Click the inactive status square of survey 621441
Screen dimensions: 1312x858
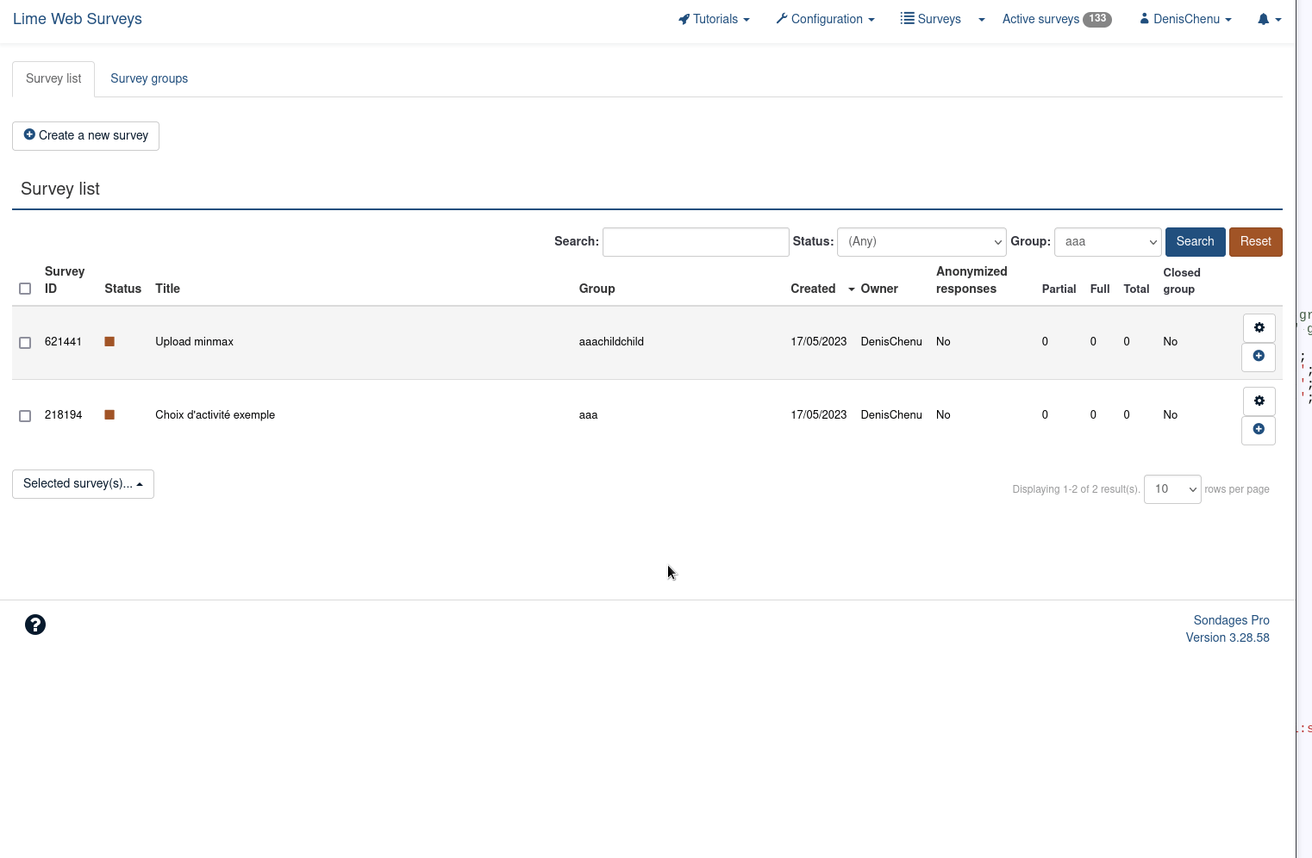click(x=109, y=342)
